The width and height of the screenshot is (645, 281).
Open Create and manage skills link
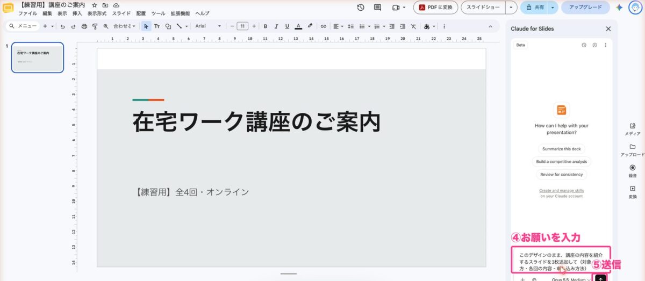point(562,190)
